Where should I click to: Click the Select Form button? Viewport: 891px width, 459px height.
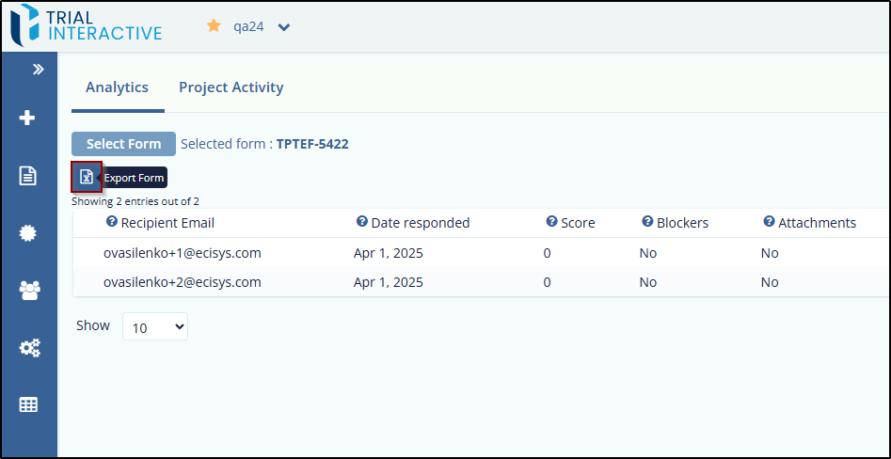pos(124,144)
